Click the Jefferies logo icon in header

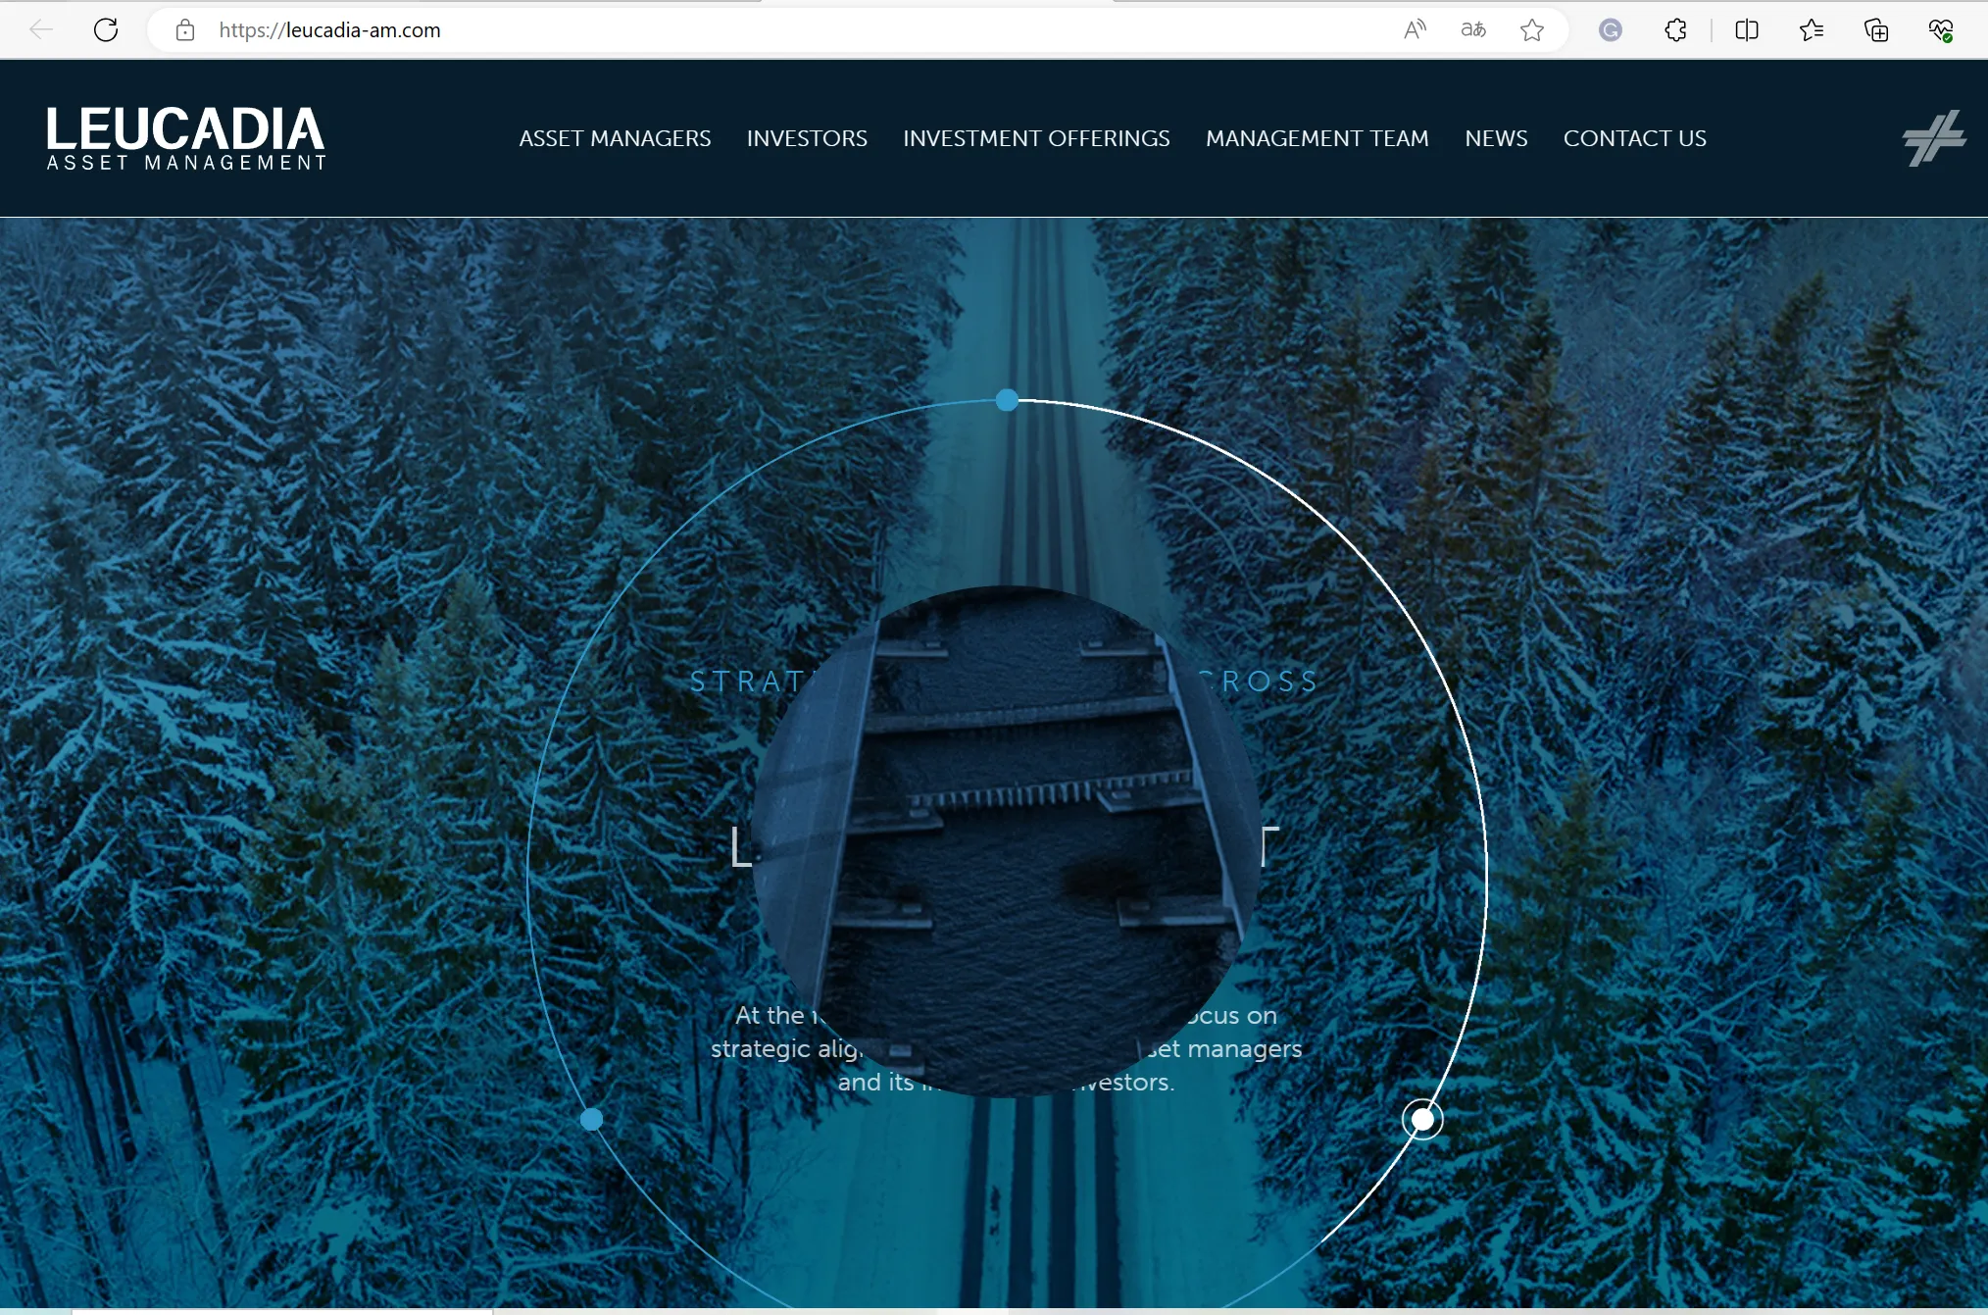coord(1934,138)
